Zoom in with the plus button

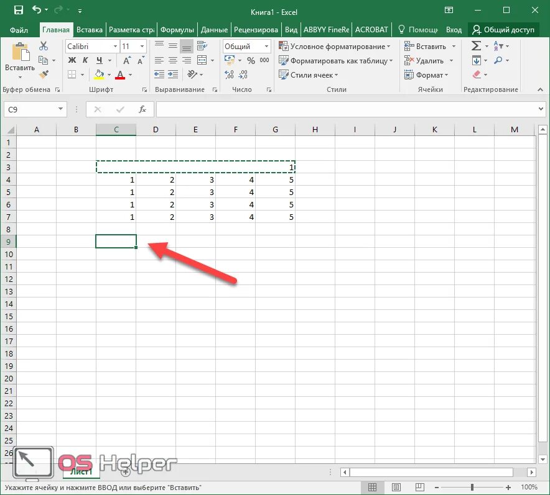508,487
